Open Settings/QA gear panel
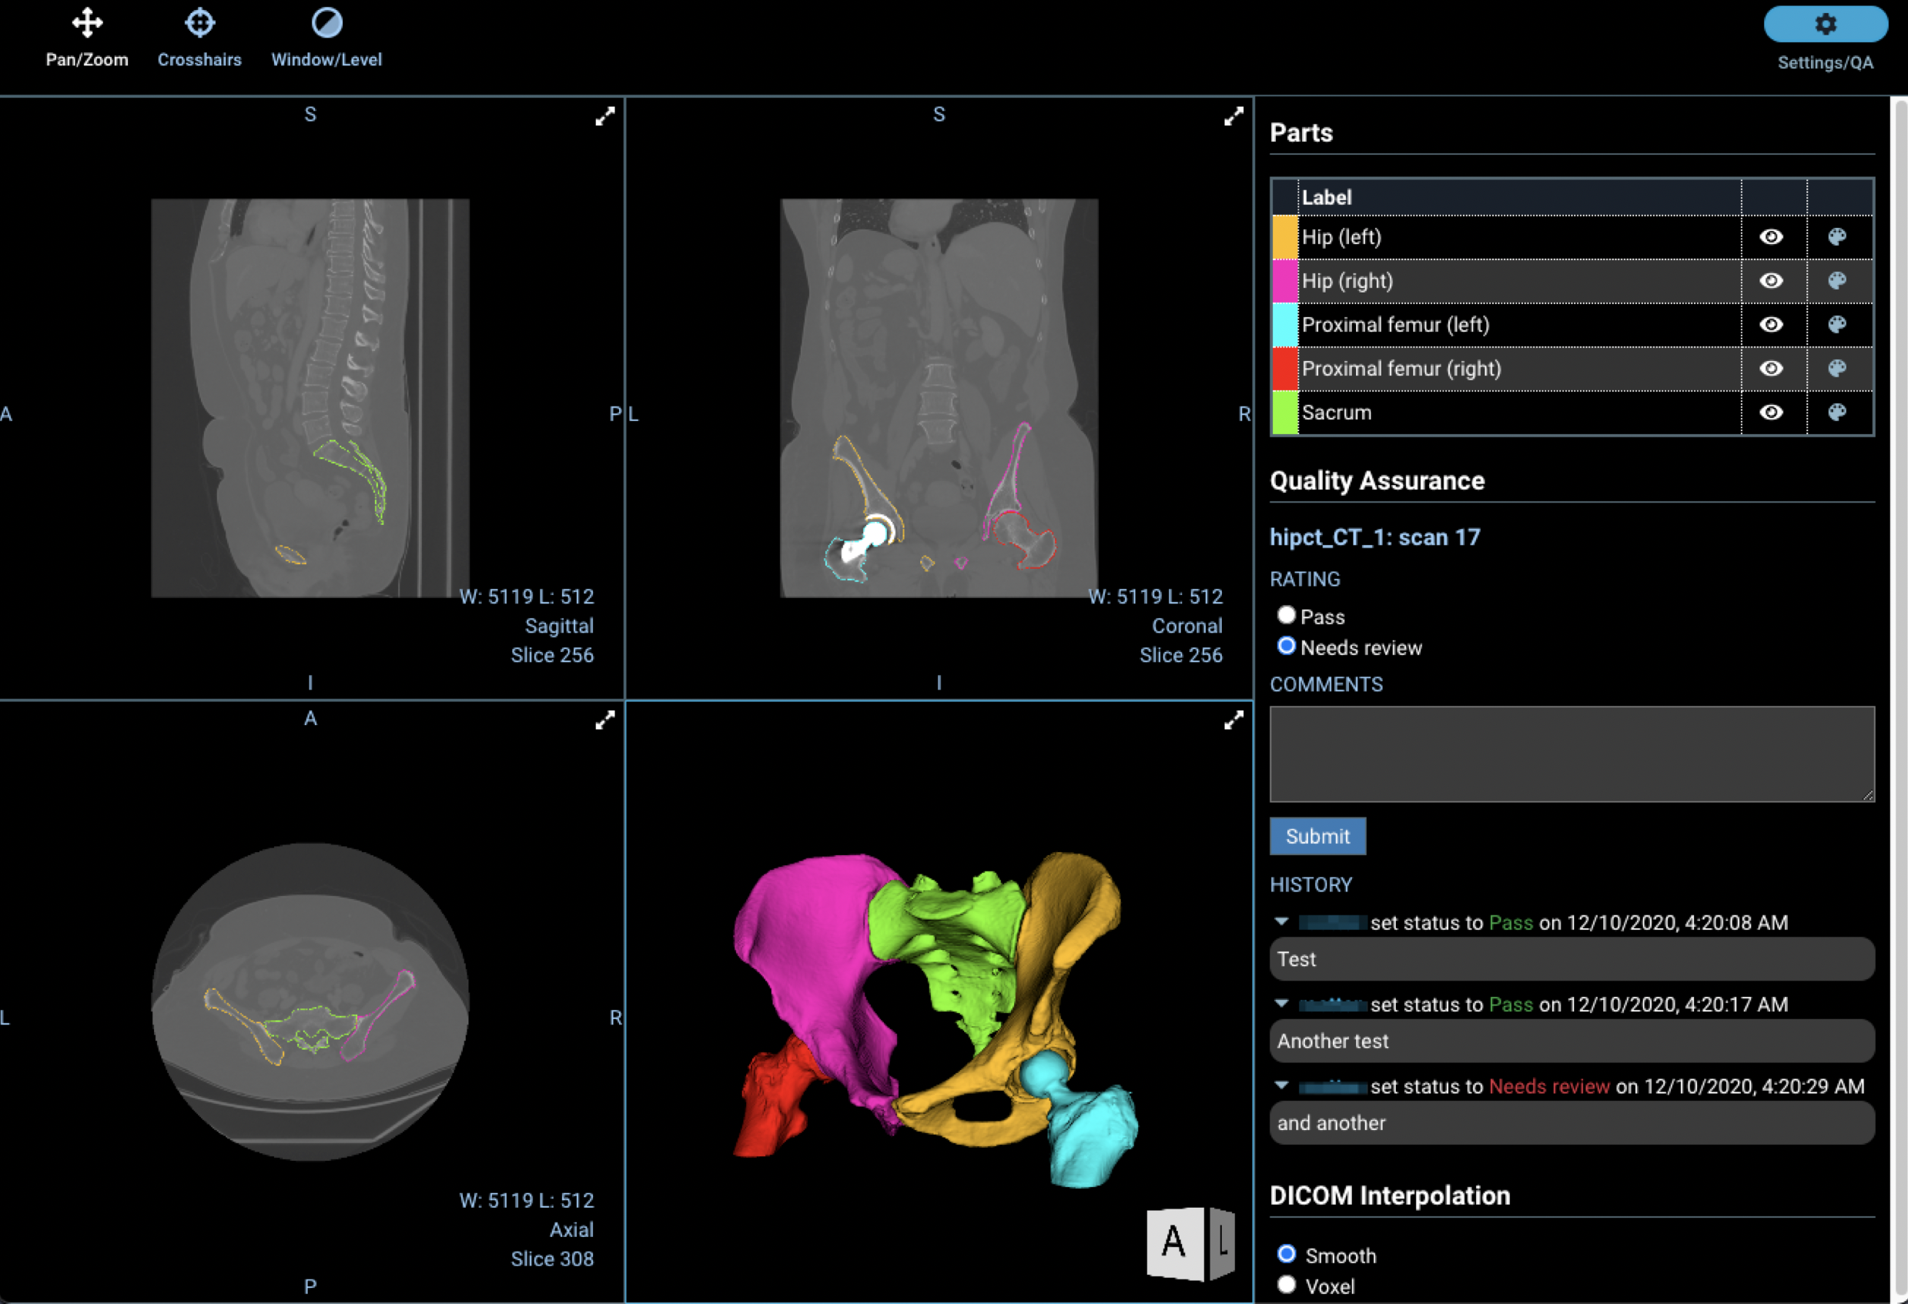The height and width of the screenshot is (1304, 1908). click(1824, 25)
